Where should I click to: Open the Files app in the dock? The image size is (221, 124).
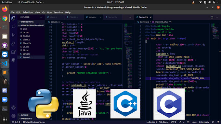[5, 36]
